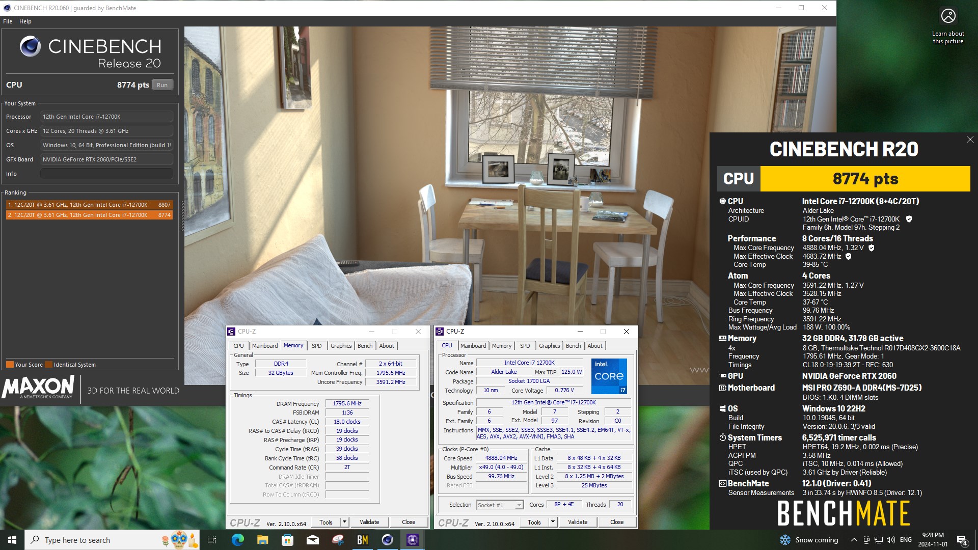Switch to Cinebench from the taskbar
Image resolution: width=978 pixels, height=550 pixels.
388,540
